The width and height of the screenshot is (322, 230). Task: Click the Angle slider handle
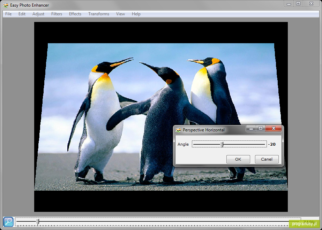[222, 144]
